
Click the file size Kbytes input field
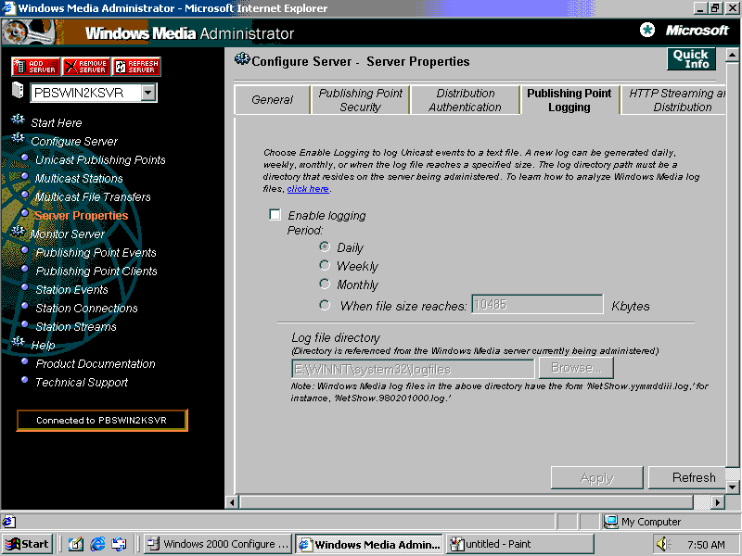tap(537, 305)
